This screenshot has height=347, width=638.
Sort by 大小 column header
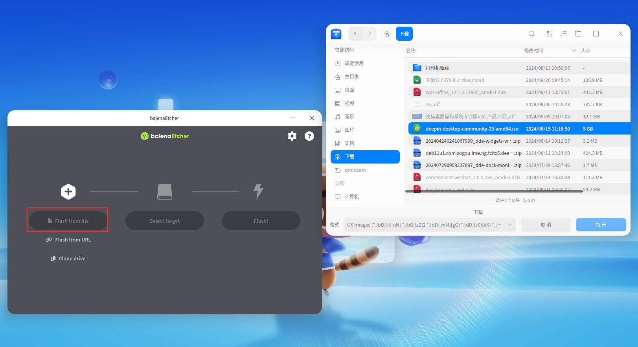click(605, 51)
